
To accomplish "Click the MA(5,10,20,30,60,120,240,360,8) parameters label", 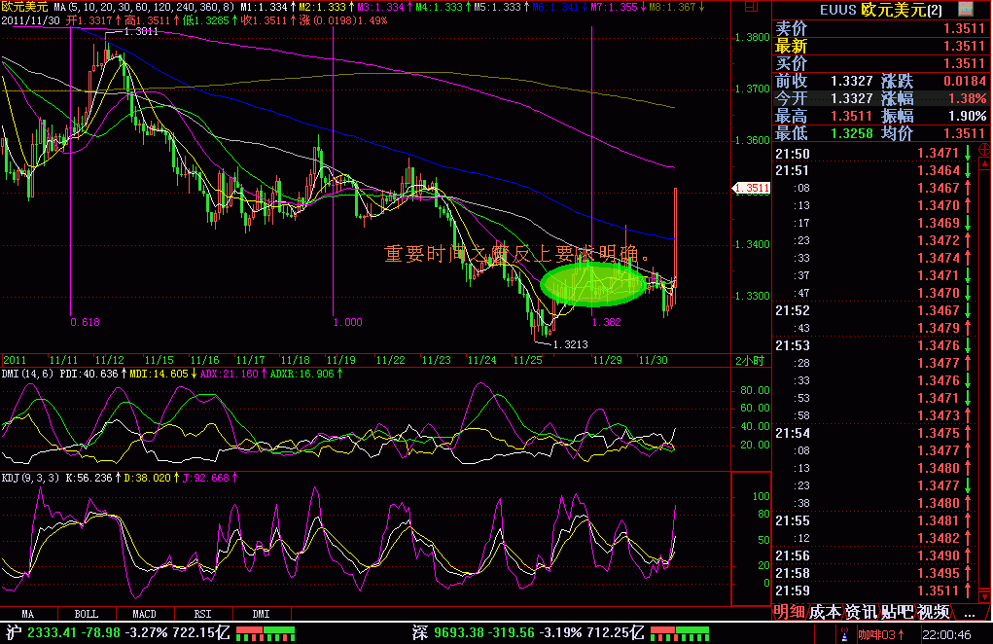I will [144, 7].
